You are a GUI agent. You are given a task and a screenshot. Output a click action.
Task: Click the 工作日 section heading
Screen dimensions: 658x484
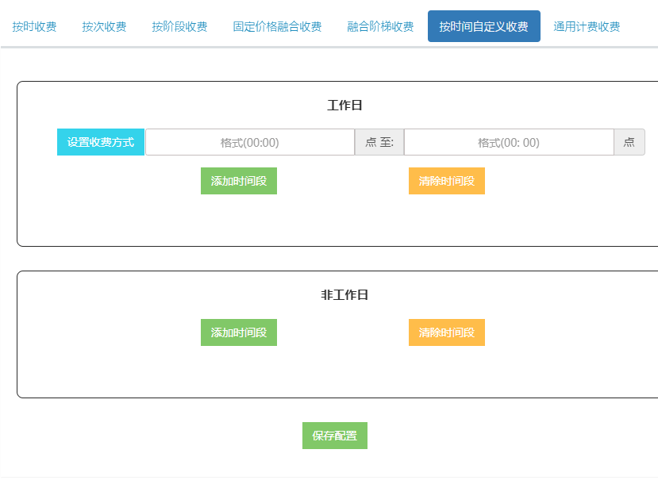(344, 106)
